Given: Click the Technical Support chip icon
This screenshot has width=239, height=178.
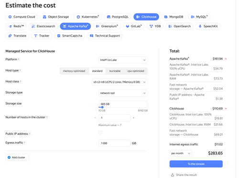Looking at the screenshot, I should (x=91, y=36).
